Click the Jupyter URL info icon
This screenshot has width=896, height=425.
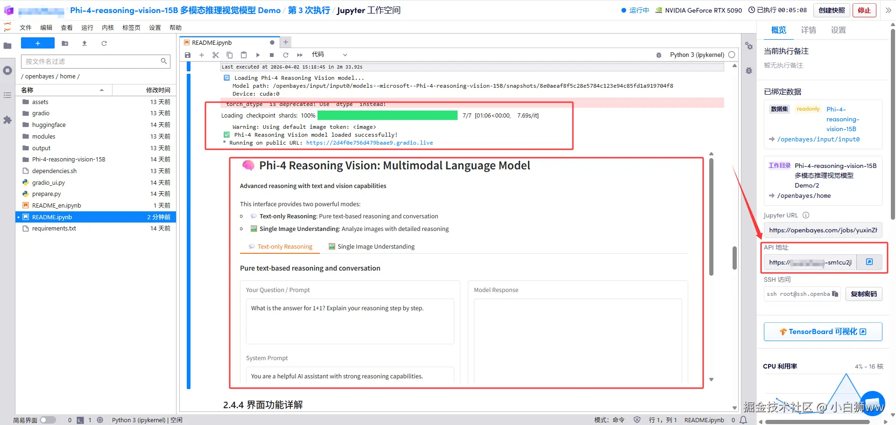pos(806,216)
